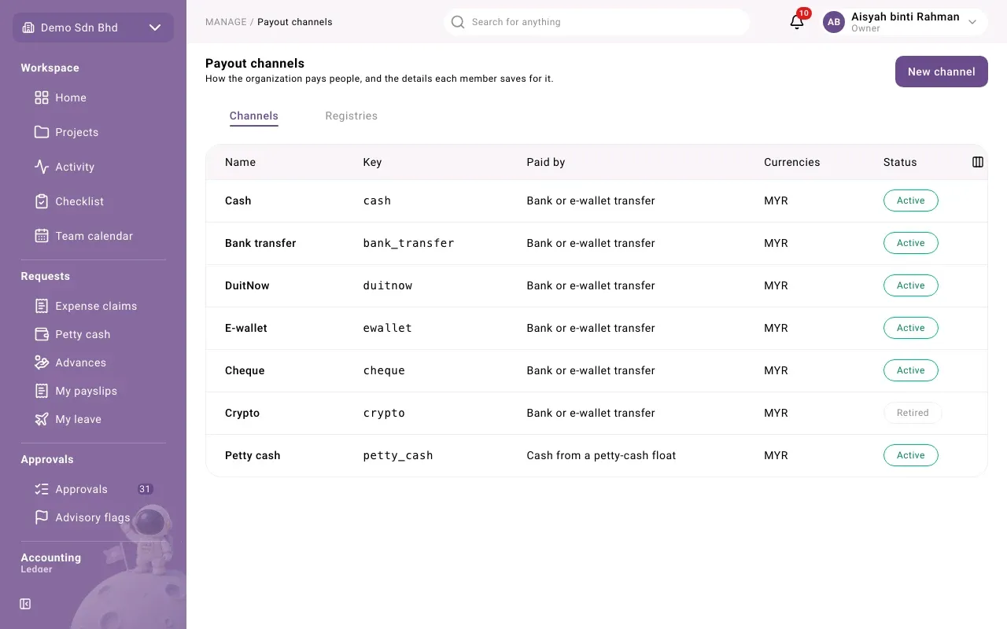Click the AB user avatar
Image resolution: width=1007 pixels, height=629 pixels.
[834, 22]
